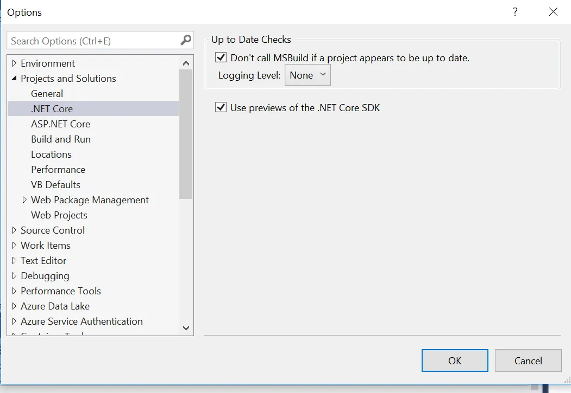Screen dimensions: 571x393
Task: Select Web Package Management item
Action: (x=90, y=200)
